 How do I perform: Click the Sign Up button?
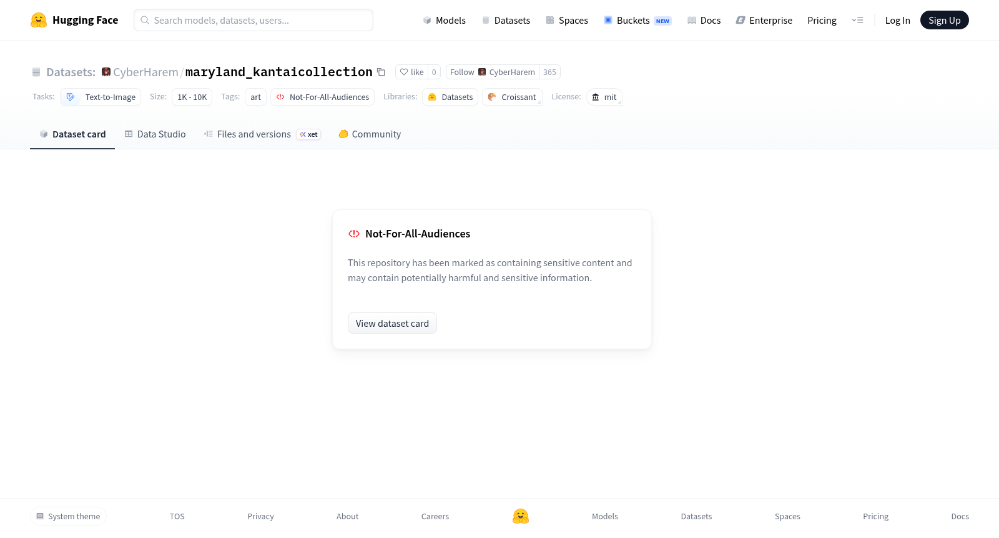944,20
